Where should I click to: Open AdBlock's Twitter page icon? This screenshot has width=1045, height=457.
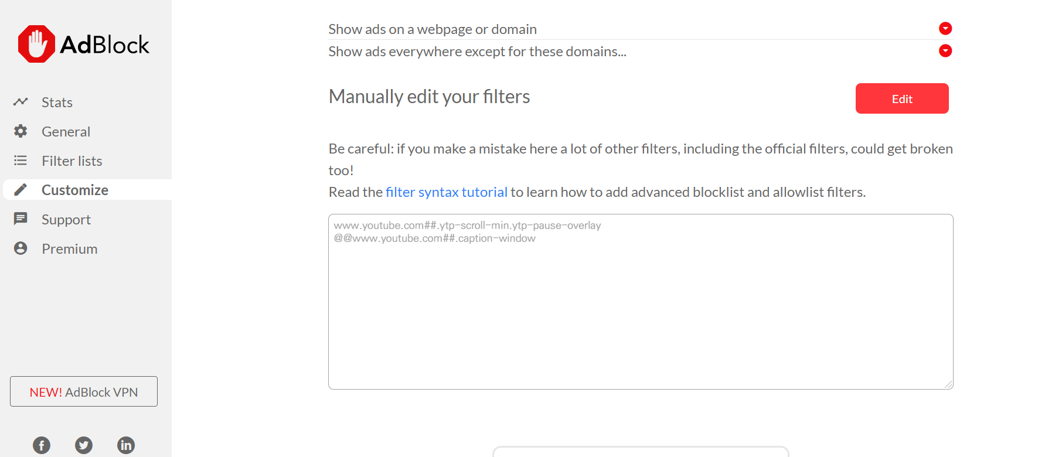click(x=84, y=445)
